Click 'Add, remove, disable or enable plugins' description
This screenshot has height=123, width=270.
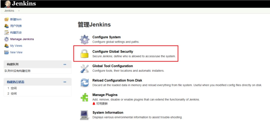coord(146,100)
